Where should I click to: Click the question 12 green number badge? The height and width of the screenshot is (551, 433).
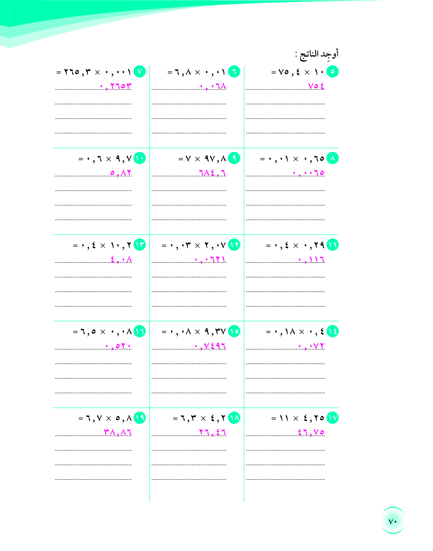pos(234,245)
